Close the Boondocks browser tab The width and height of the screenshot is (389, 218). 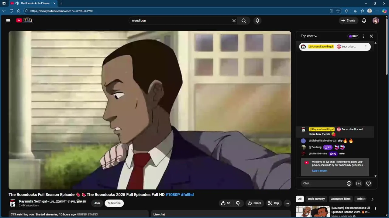54,3
